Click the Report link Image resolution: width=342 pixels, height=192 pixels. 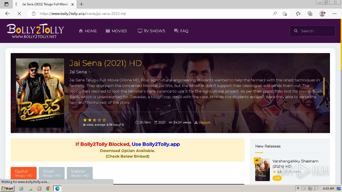[x=205, y=122]
